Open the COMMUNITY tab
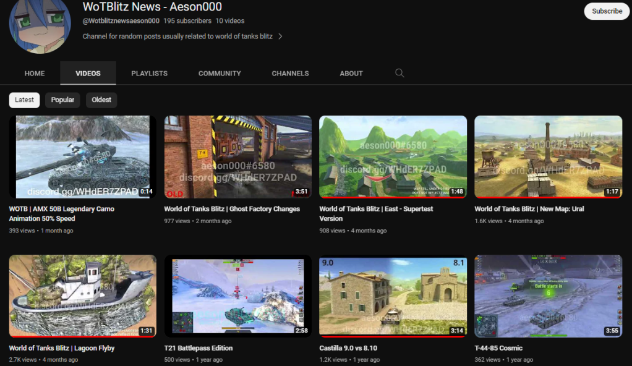This screenshot has width=632, height=366. click(220, 73)
